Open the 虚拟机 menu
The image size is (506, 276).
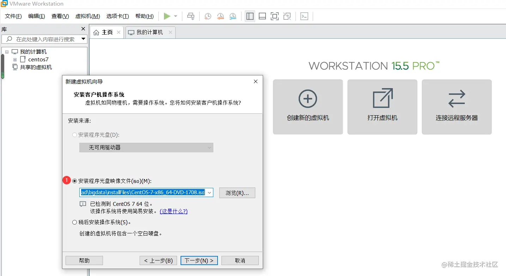pos(87,16)
